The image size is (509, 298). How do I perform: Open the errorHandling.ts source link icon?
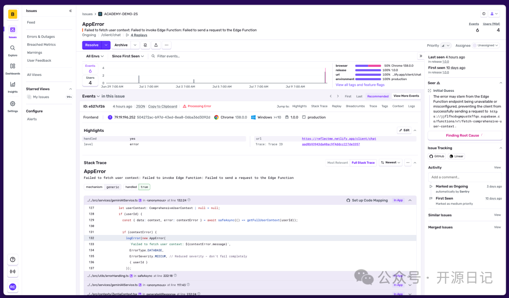click(131, 275)
